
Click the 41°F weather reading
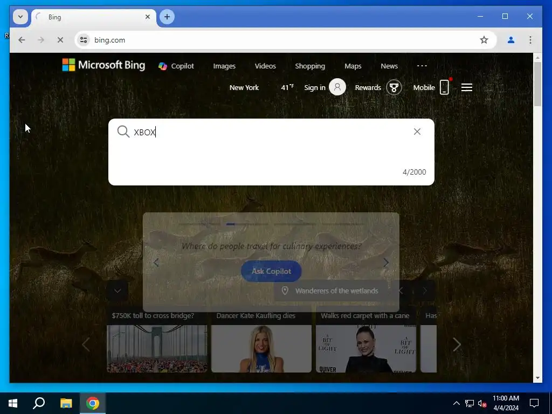coord(287,87)
